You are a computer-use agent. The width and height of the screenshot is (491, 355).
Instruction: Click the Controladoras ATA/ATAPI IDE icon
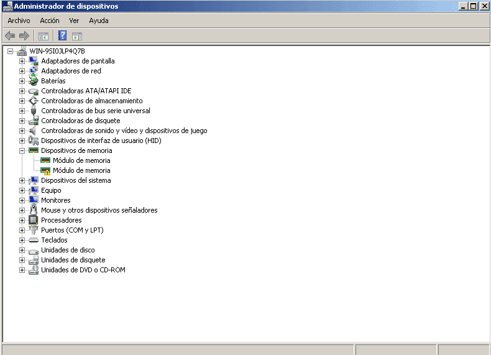[x=34, y=91]
